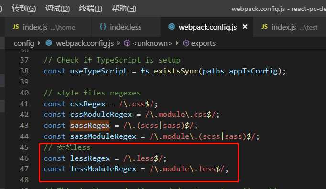Expand breadcrumb arrow after <unknown>
The image size is (326, 189).
click(x=177, y=43)
